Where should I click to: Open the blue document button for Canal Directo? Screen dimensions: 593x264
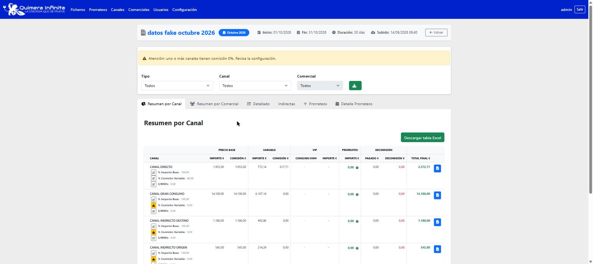(437, 168)
